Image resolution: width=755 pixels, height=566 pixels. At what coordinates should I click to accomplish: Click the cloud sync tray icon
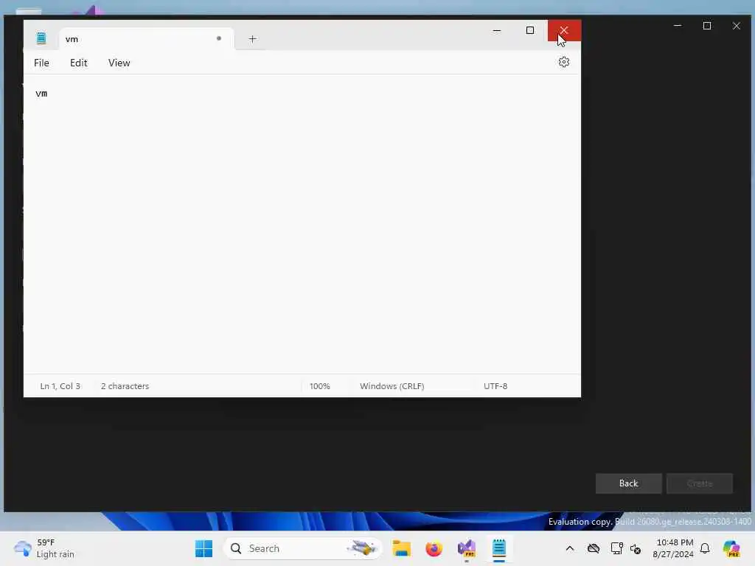click(x=594, y=548)
